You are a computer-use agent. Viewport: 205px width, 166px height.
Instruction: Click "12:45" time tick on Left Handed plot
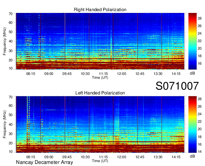pyautogui.click(x=140, y=157)
